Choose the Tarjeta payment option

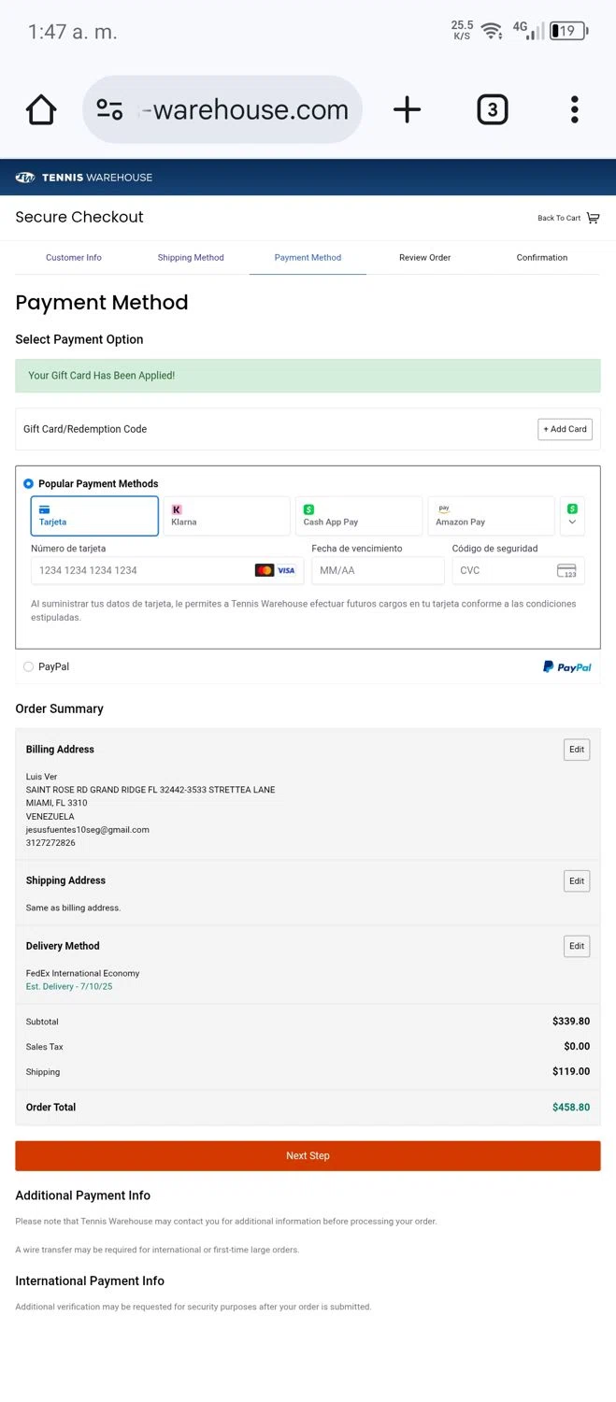pos(94,516)
